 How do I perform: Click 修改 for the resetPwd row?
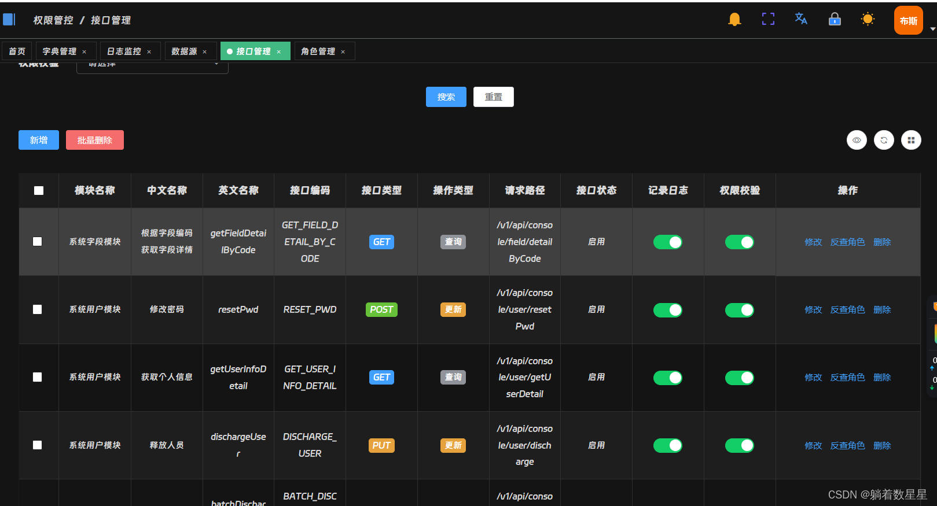[813, 310]
